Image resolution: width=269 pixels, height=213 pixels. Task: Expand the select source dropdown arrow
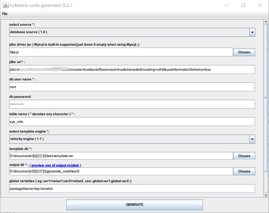(252, 32)
